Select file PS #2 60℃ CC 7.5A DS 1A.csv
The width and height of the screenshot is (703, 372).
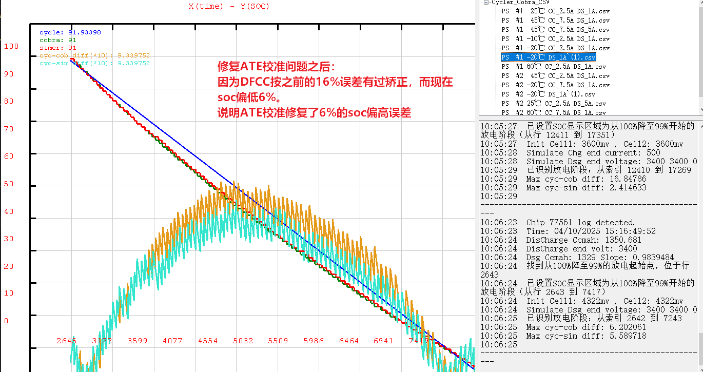[x=553, y=112]
